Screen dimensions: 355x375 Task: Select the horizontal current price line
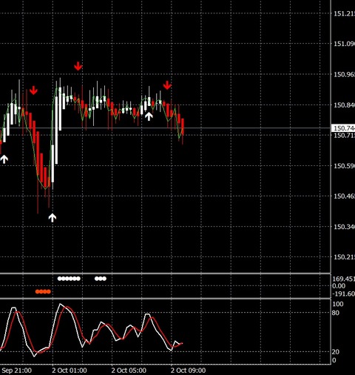[x=165, y=128]
